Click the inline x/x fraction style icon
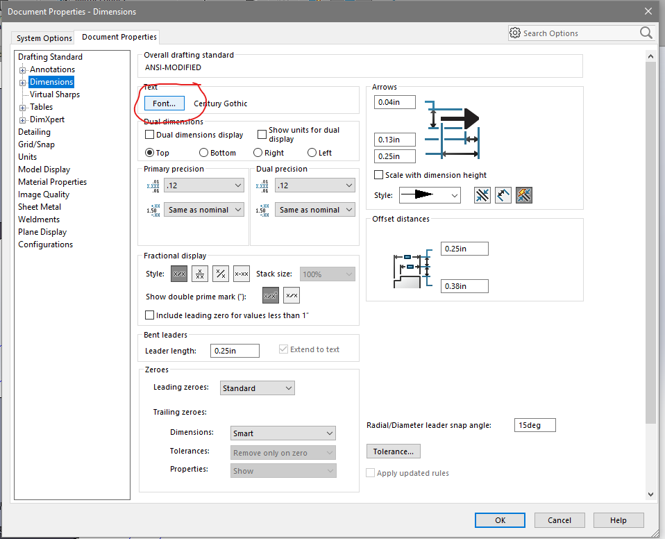 coord(179,274)
